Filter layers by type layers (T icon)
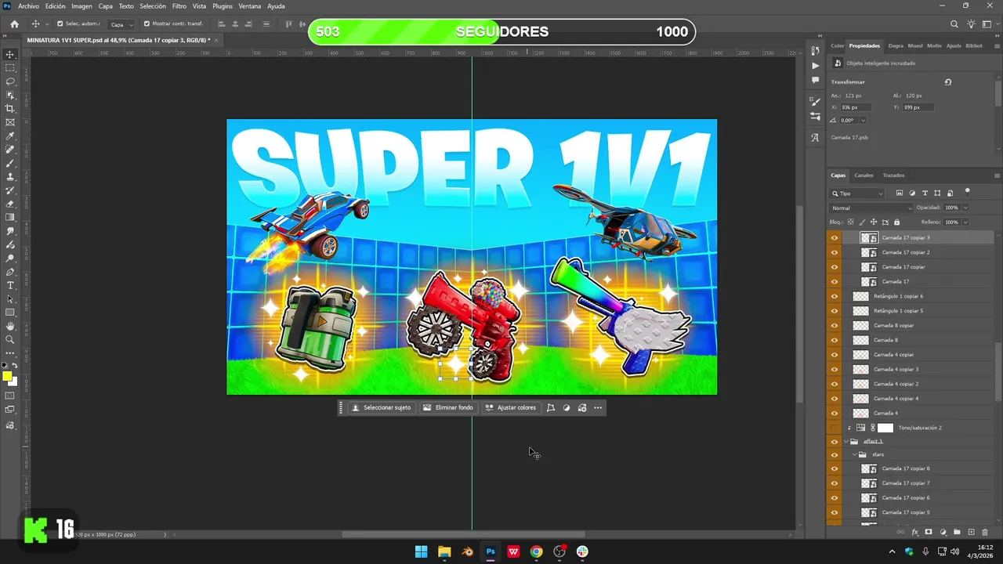The width and height of the screenshot is (1003, 564). tap(925, 193)
